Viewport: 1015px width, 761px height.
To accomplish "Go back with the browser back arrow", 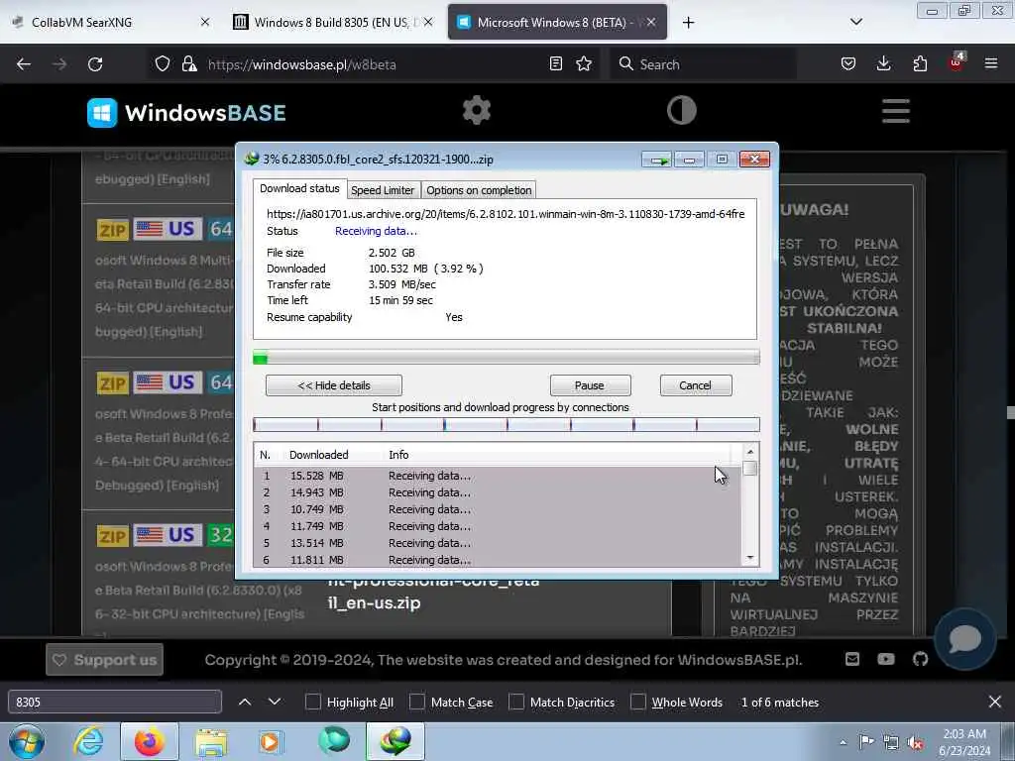I will [x=24, y=64].
